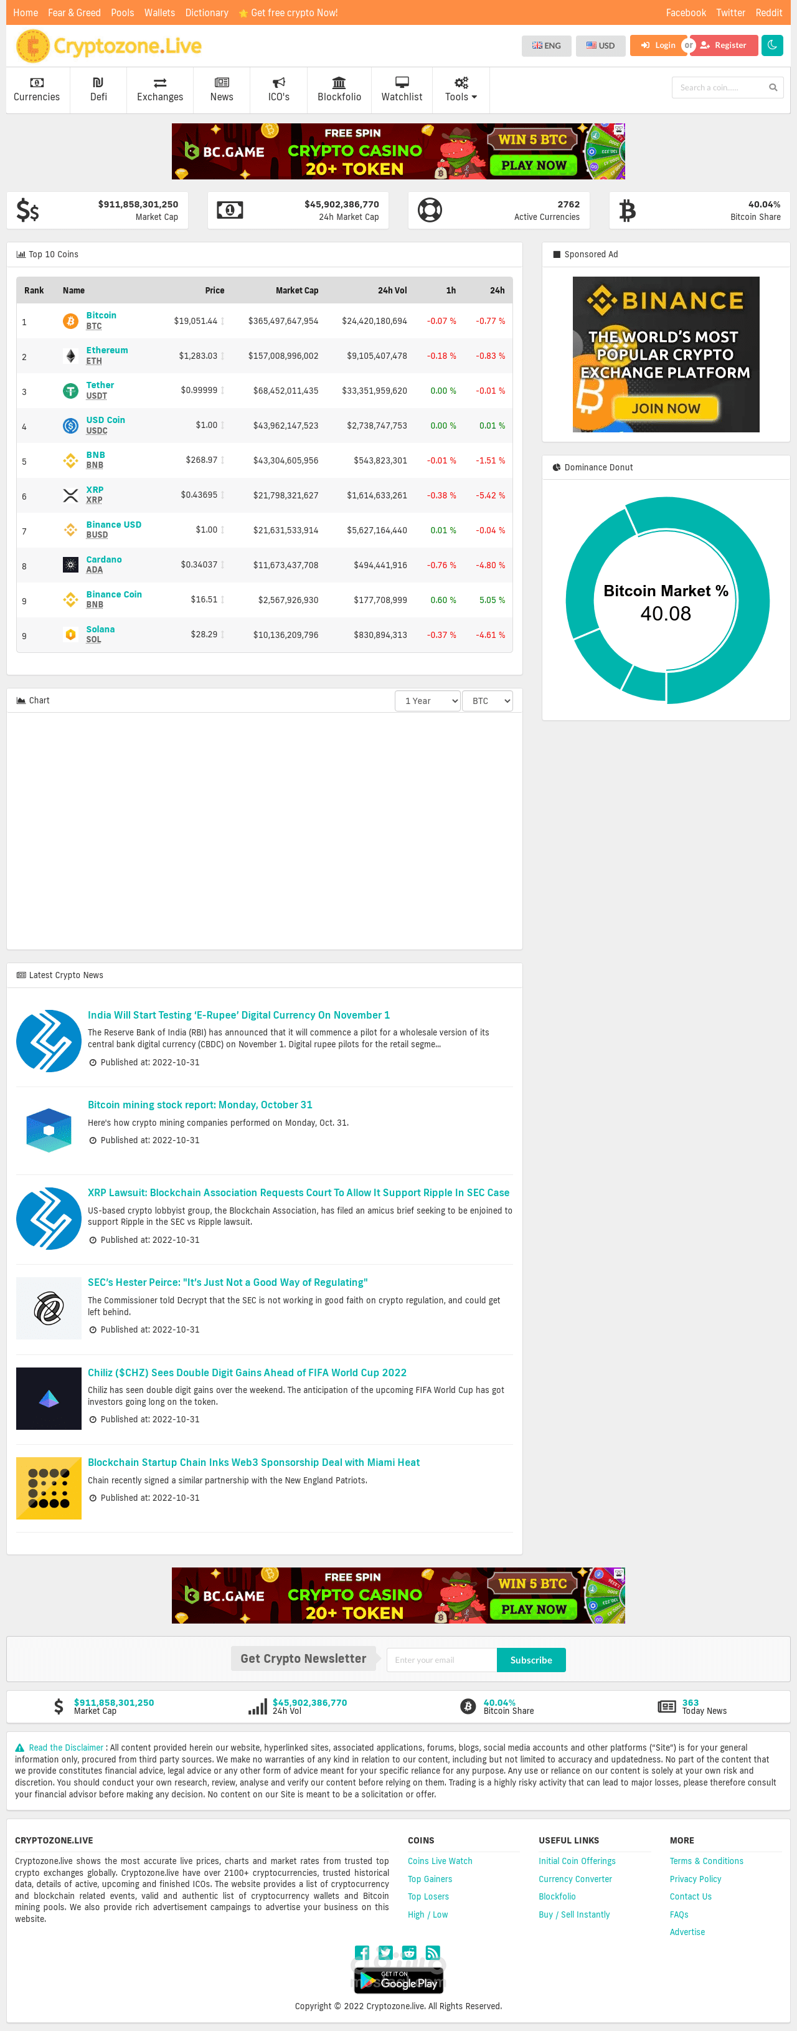This screenshot has height=2031, width=797.
Task: Click the footer Facebook icon
Action: (x=362, y=1953)
